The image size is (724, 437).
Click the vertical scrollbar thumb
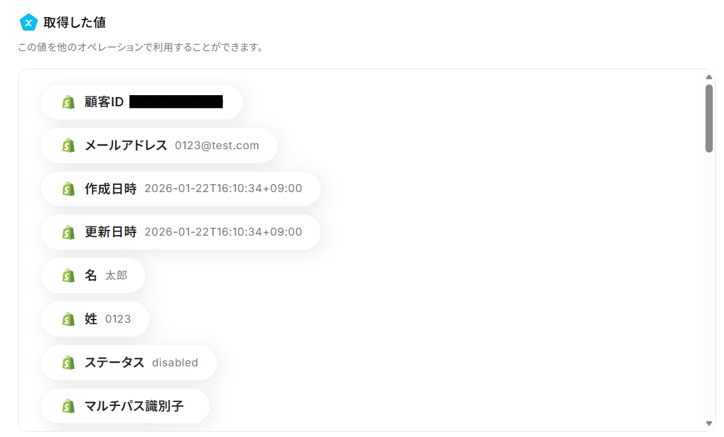[709, 118]
